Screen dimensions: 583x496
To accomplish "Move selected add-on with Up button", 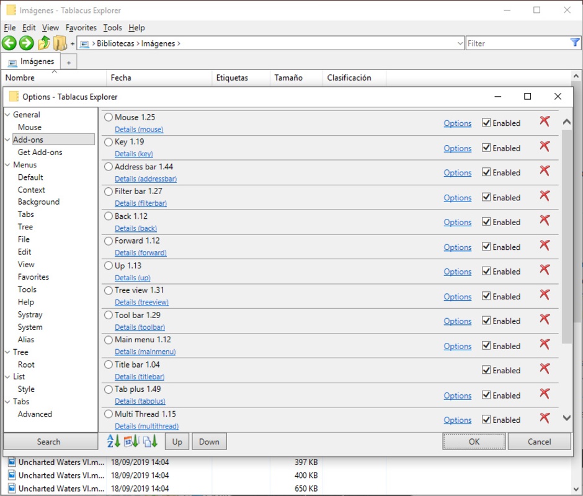I will [177, 441].
